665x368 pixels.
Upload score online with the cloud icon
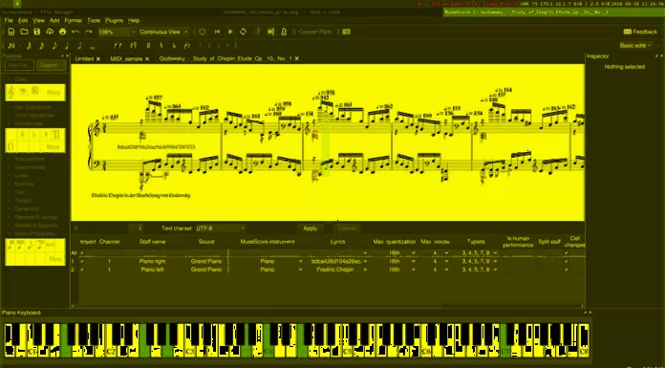click(x=50, y=32)
